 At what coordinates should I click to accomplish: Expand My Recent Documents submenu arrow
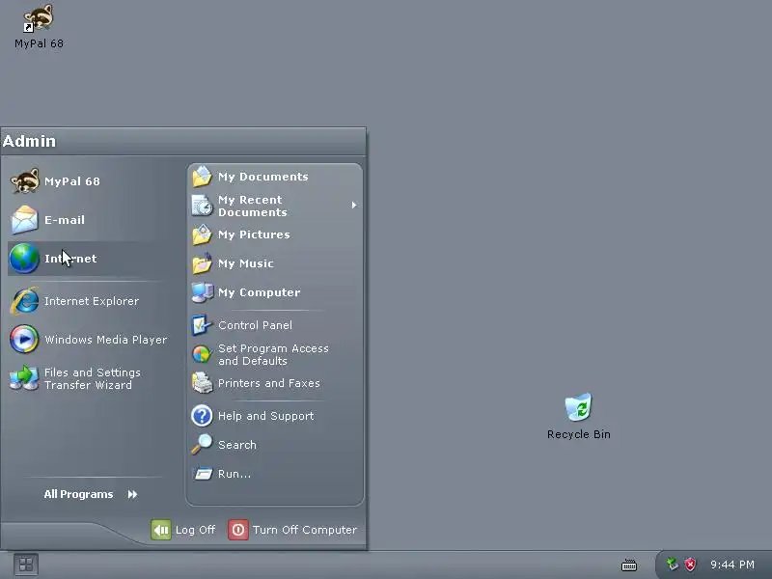click(x=353, y=206)
